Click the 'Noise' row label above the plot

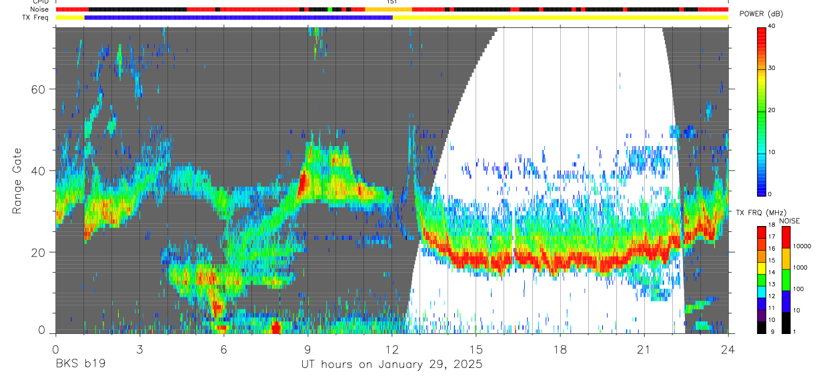40,9
